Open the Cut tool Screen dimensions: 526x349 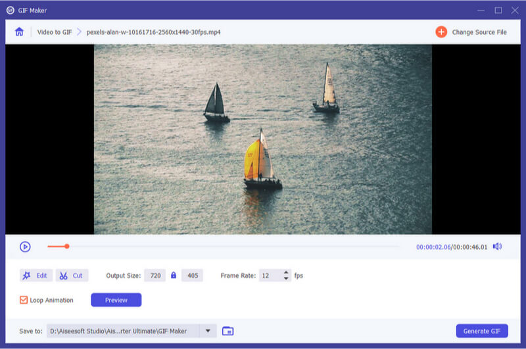72,275
